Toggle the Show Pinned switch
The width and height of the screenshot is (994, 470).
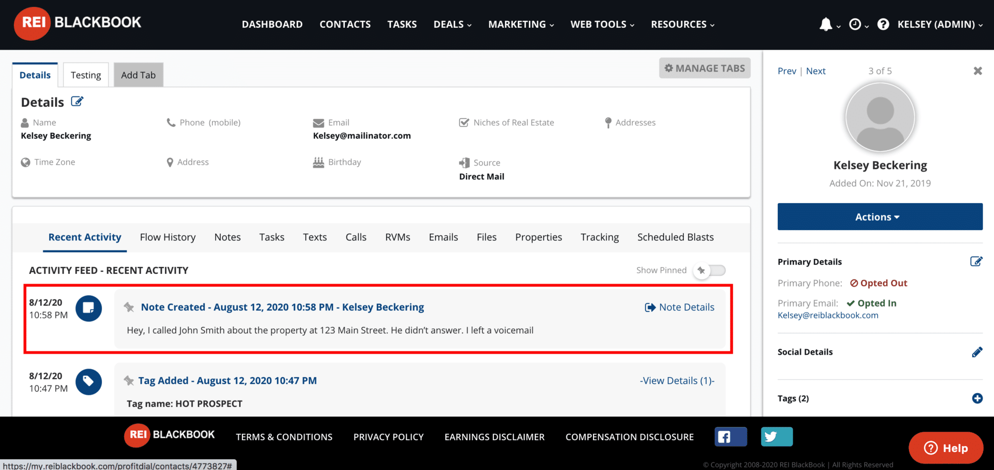(710, 270)
